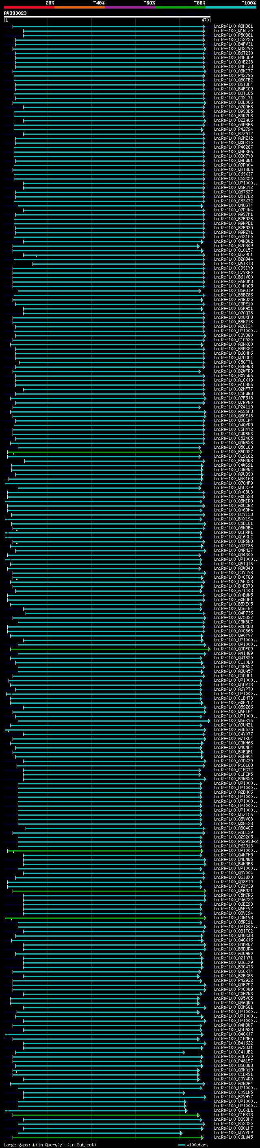Click the white query sequence bar

point(107,17)
